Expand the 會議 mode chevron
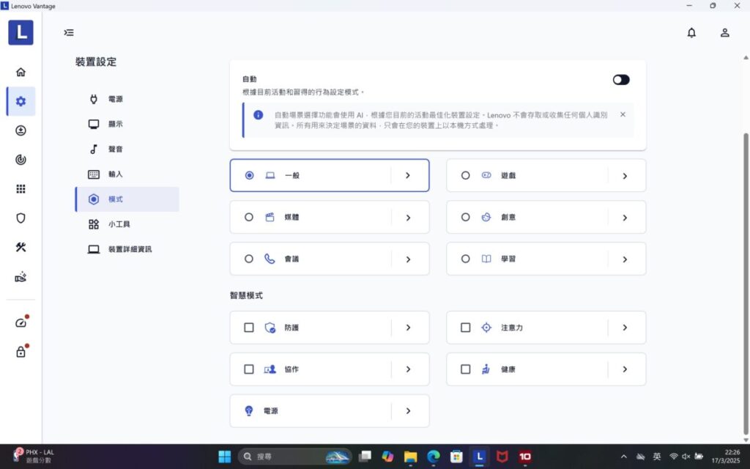 [408, 259]
